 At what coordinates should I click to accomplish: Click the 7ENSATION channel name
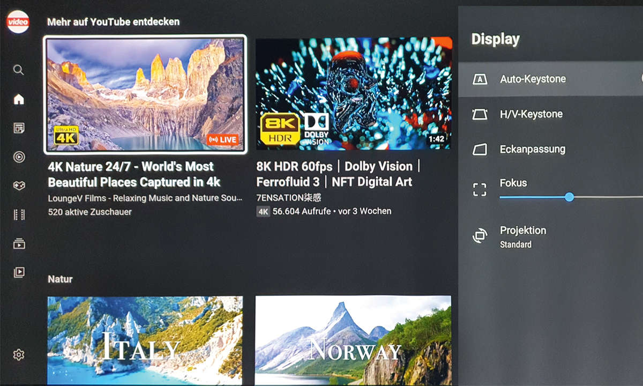[x=288, y=198]
